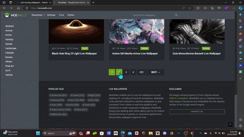
Task: Click the Sci-fi tag on Black Hole card
Action: click(85, 48)
